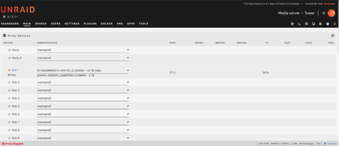This screenshot has height=146, width=339.
Task: Toggle the Help question-mark icon
Action: coord(328,24)
